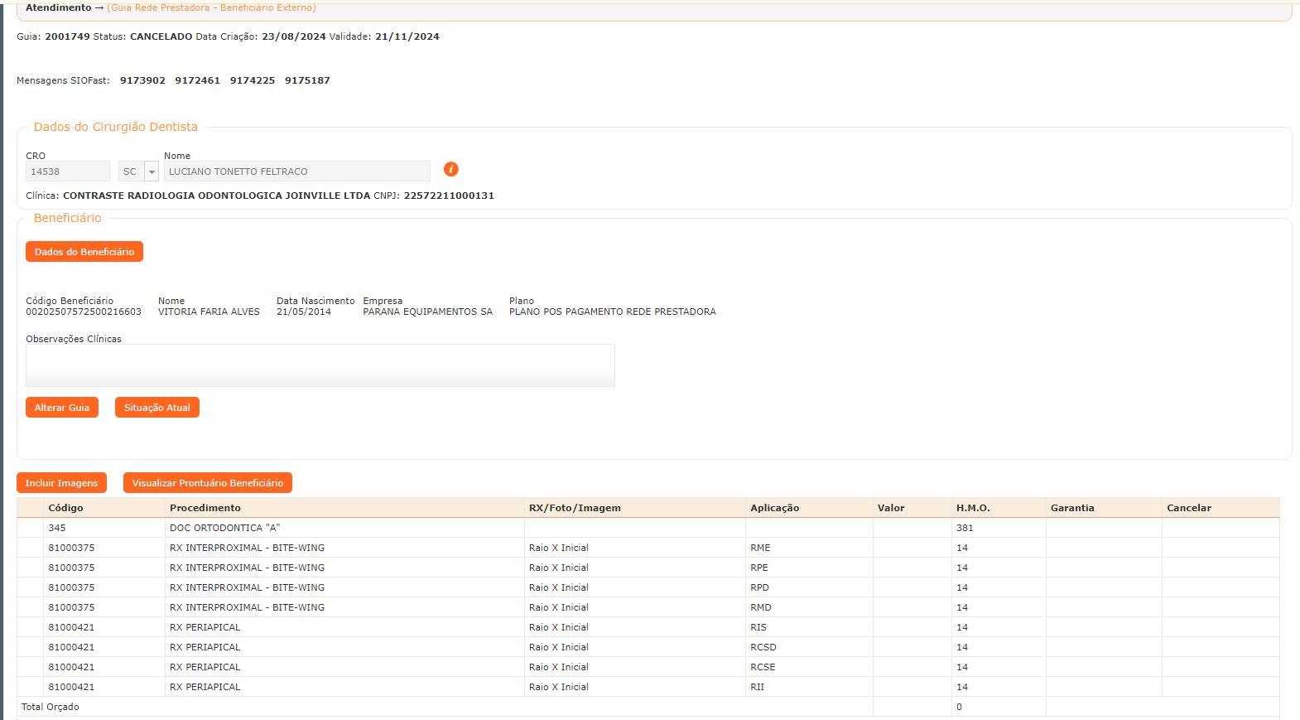Select the DOC ORTODONTICA "A" procedure row
Image resolution: width=1300 pixels, height=720 pixels.
point(224,528)
